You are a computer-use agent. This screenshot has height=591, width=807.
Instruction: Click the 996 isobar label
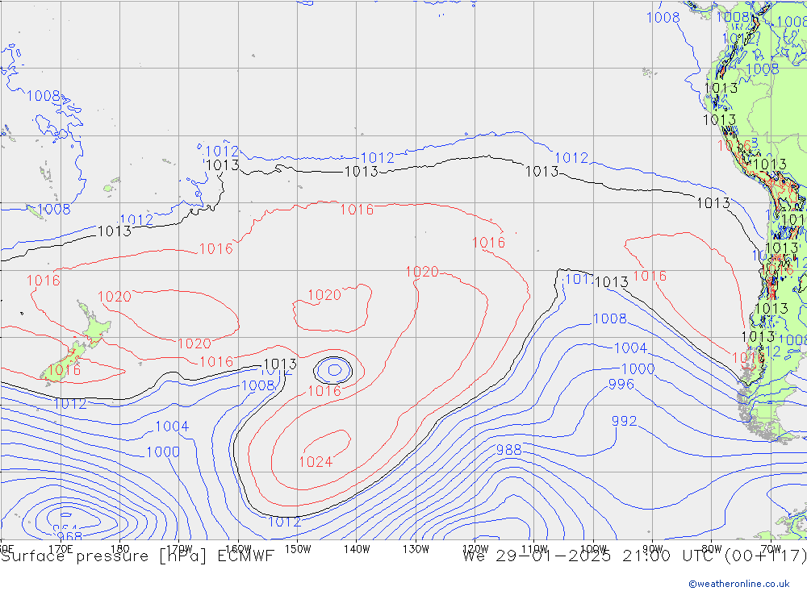621,385
